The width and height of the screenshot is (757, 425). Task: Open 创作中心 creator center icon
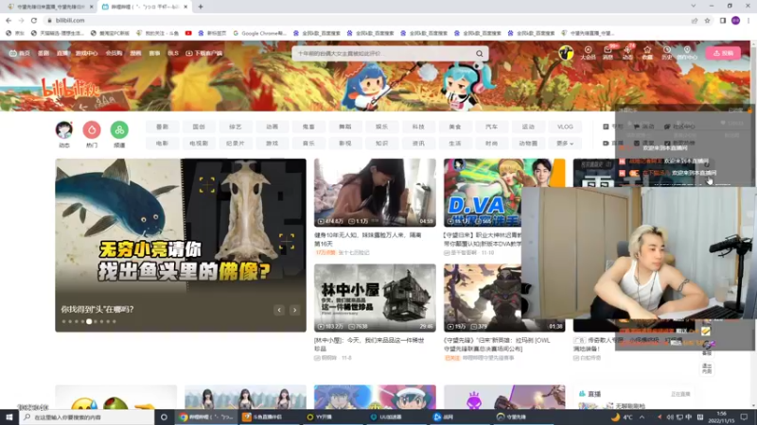(x=687, y=53)
